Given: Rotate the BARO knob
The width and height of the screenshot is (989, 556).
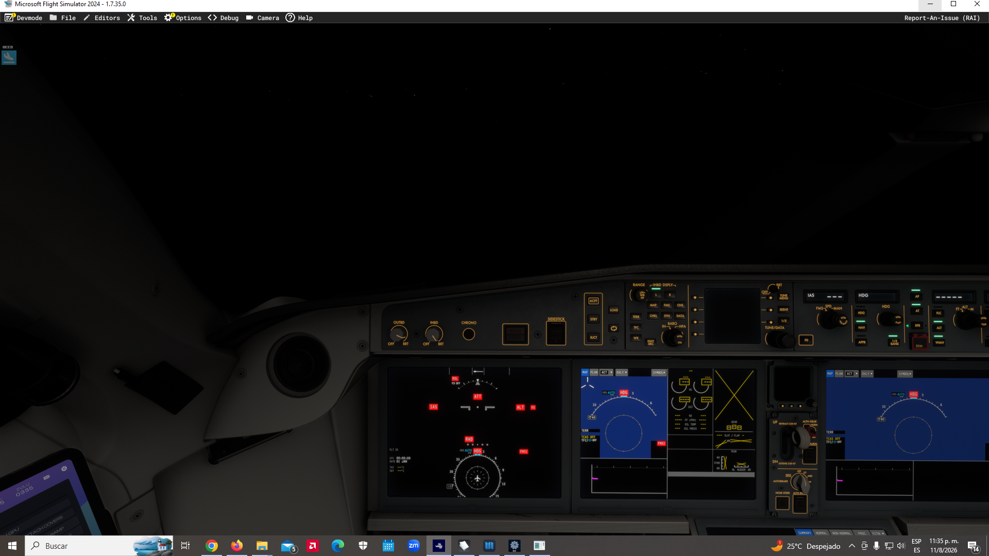Looking at the screenshot, I should [672, 337].
